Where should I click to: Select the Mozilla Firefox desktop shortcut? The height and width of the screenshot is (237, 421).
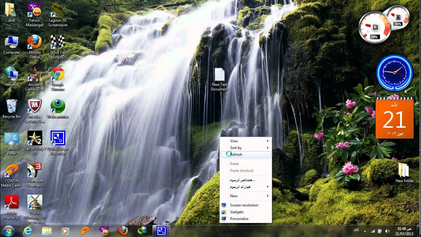pos(35,47)
